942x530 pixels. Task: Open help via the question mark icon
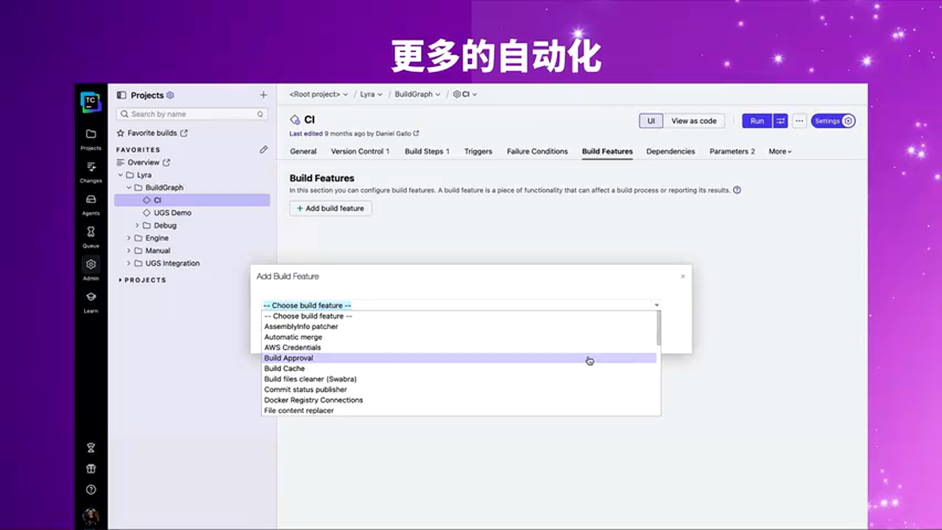click(91, 489)
